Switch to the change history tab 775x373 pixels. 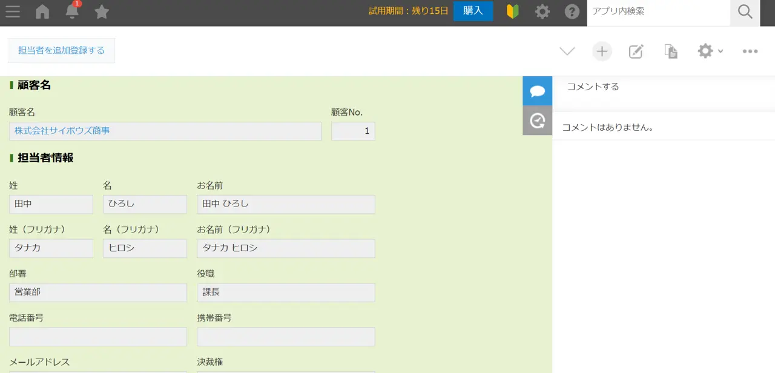tap(537, 120)
